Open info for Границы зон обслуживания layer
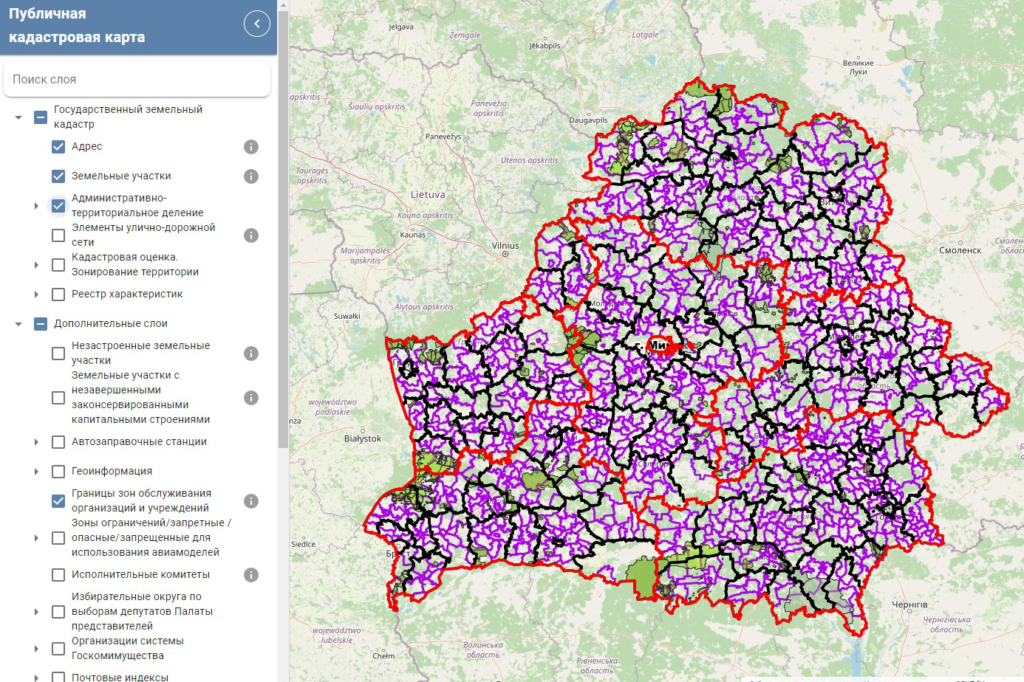 point(251,501)
